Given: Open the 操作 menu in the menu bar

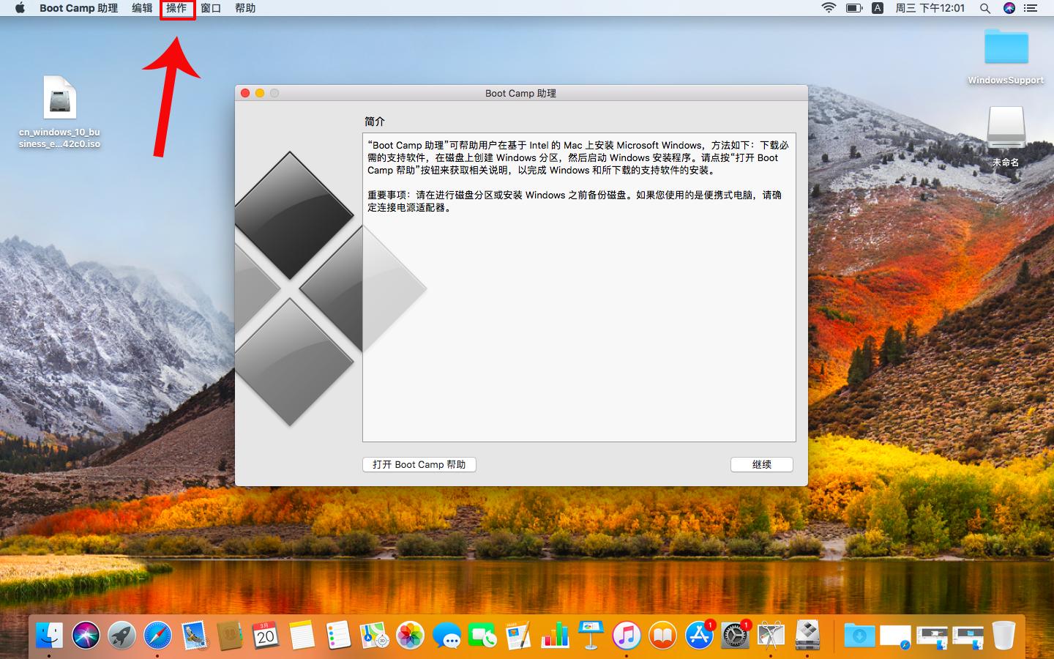Looking at the screenshot, I should tap(176, 8).
